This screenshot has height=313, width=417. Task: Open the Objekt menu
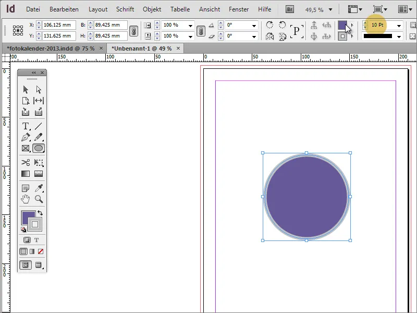pos(152,9)
